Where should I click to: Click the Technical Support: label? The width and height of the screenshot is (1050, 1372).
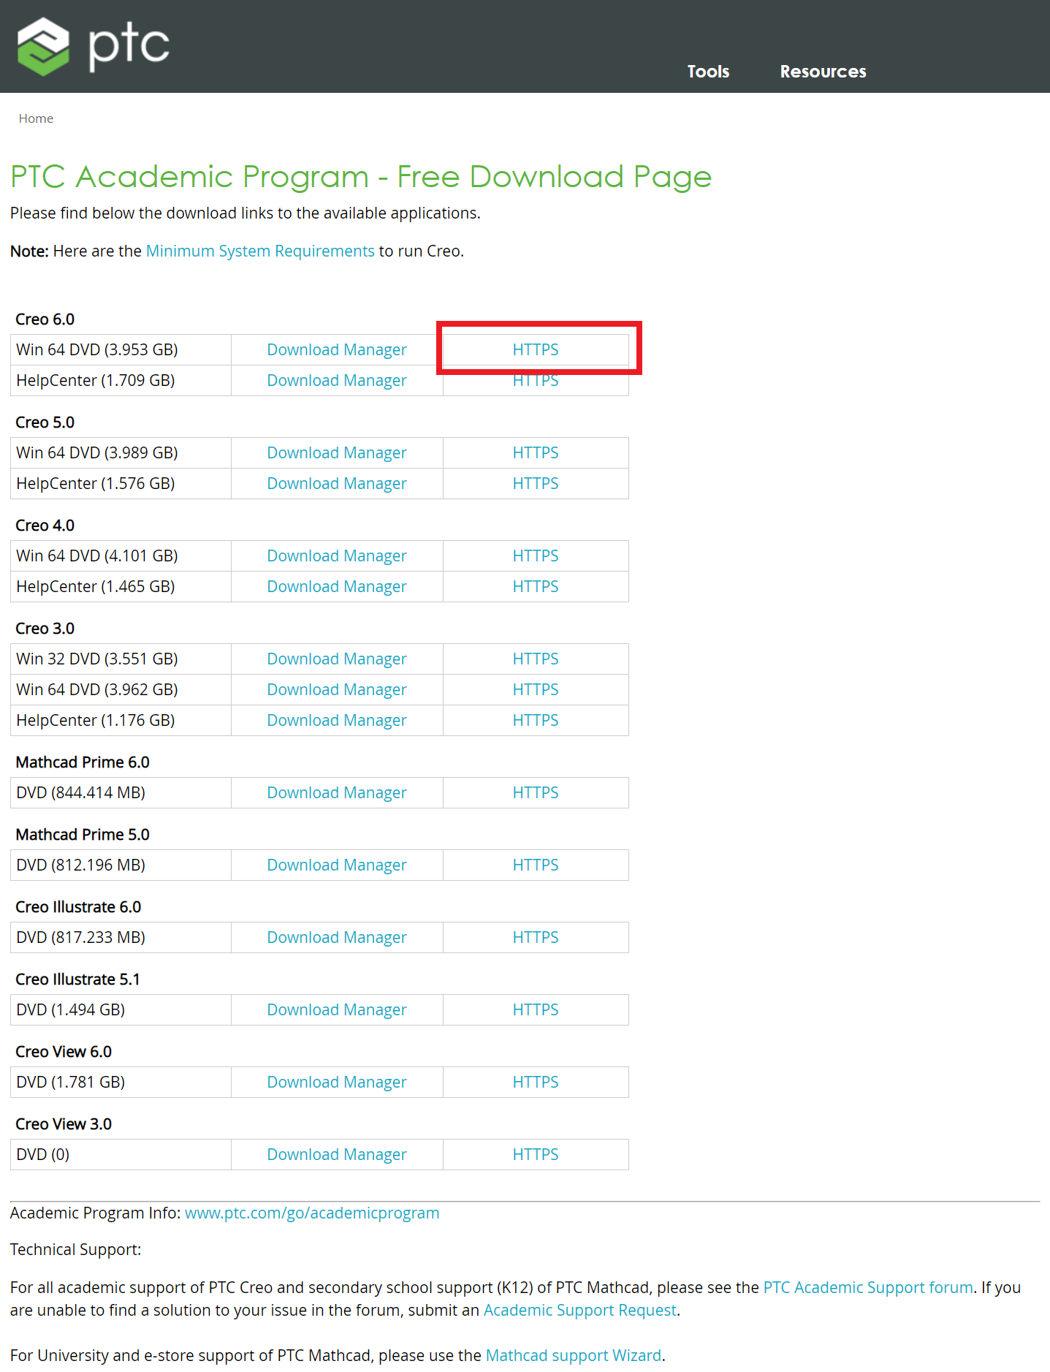tap(76, 1250)
